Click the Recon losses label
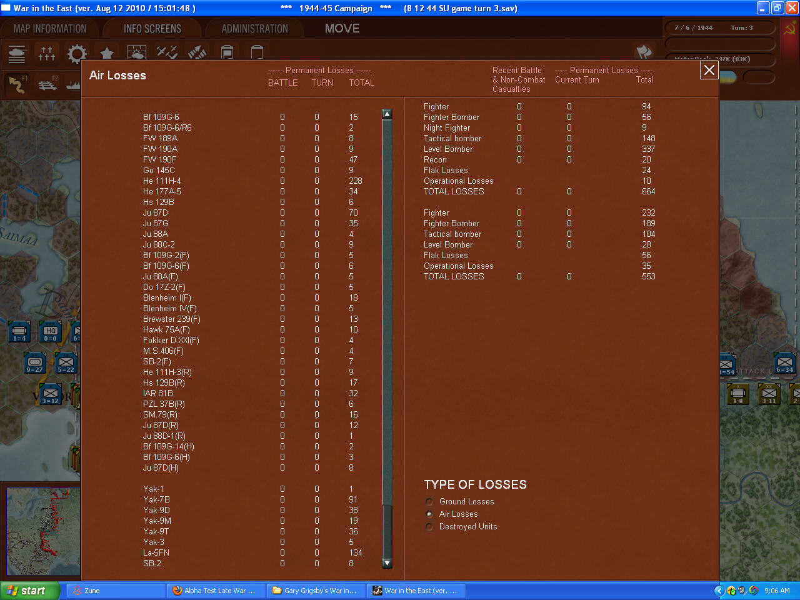Screen dimensions: 800x600 [x=435, y=159]
